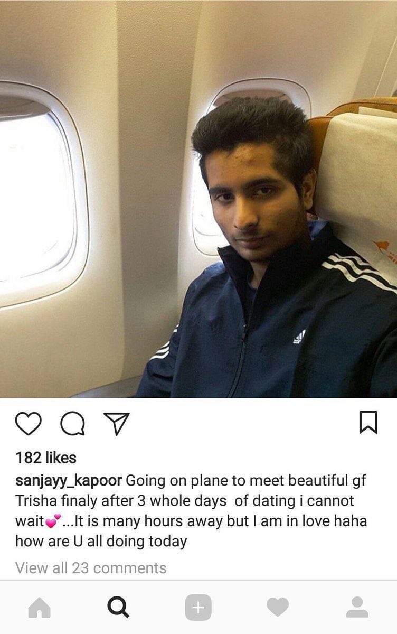
Task: Expand View all 23 comments
Action: (x=91, y=568)
